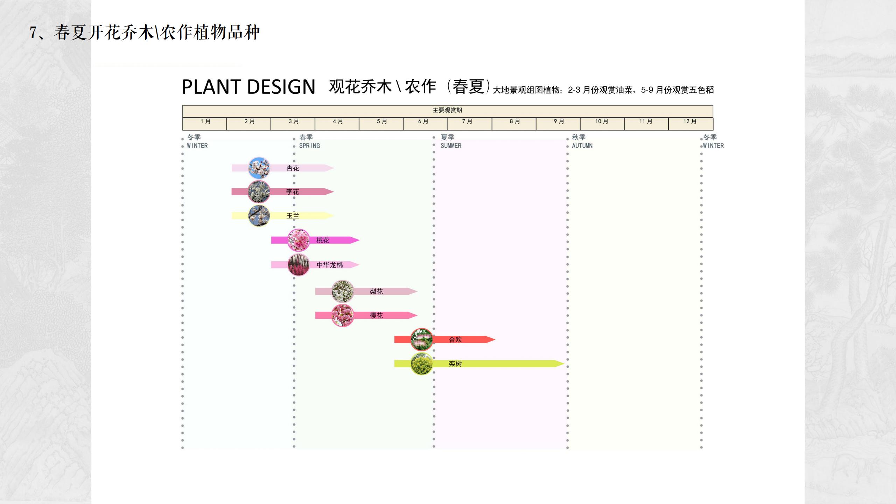Select the 中华龙桃 plant photo circle
The height and width of the screenshot is (504, 896).
(x=298, y=265)
